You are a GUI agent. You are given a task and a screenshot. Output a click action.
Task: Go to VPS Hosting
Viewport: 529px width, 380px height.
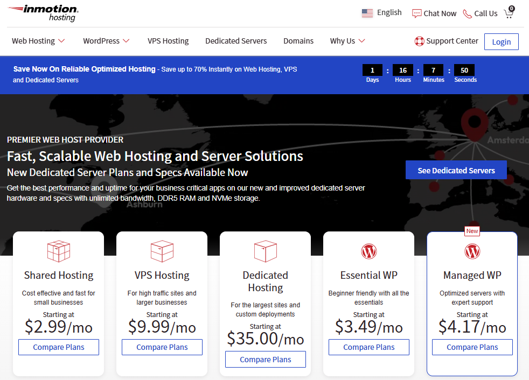click(168, 41)
